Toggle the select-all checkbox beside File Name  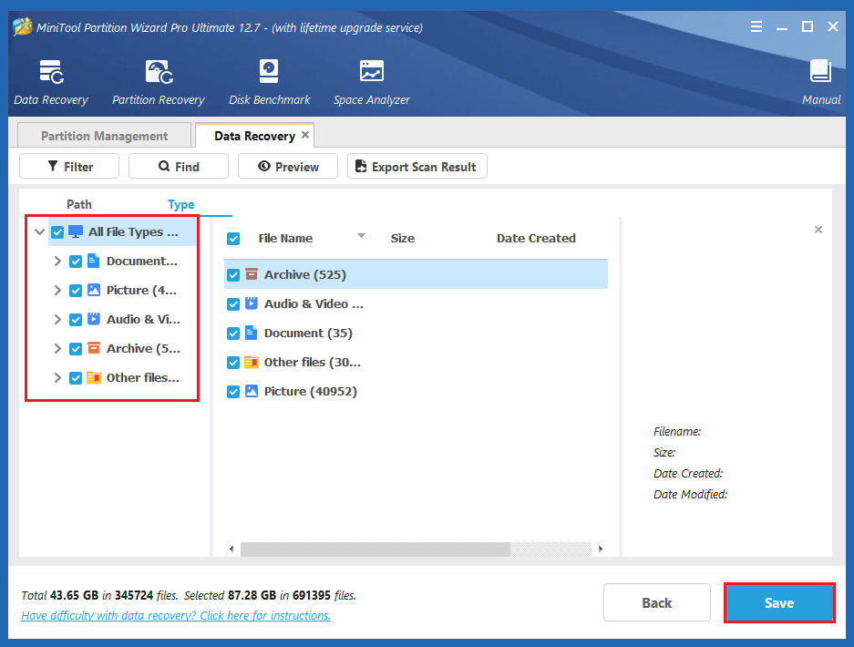point(233,239)
